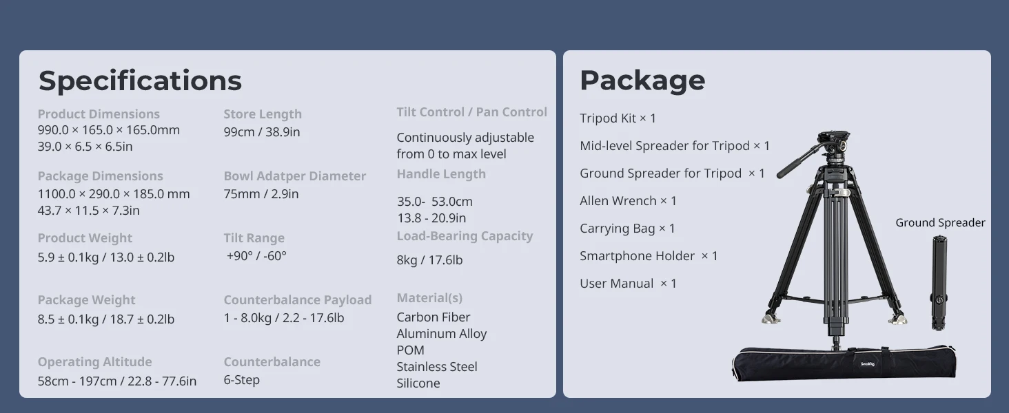Click the Material(s) label
Image resolution: width=1009 pixels, height=413 pixels.
point(429,298)
